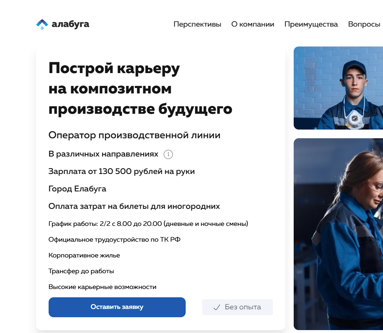The image size is (383, 333).
Task: Open the Преимущества navigation item
Action: [x=311, y=24]
